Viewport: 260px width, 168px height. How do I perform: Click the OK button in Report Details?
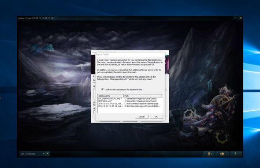156,116
